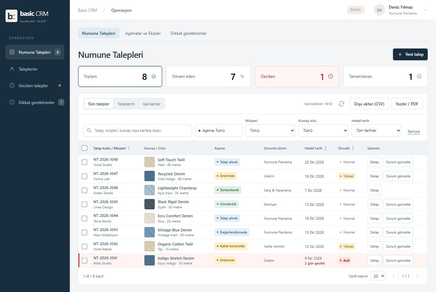The image size is (436, 292).
Task: Open the Kumaş türü dropdown
Action: click(323, 131)
